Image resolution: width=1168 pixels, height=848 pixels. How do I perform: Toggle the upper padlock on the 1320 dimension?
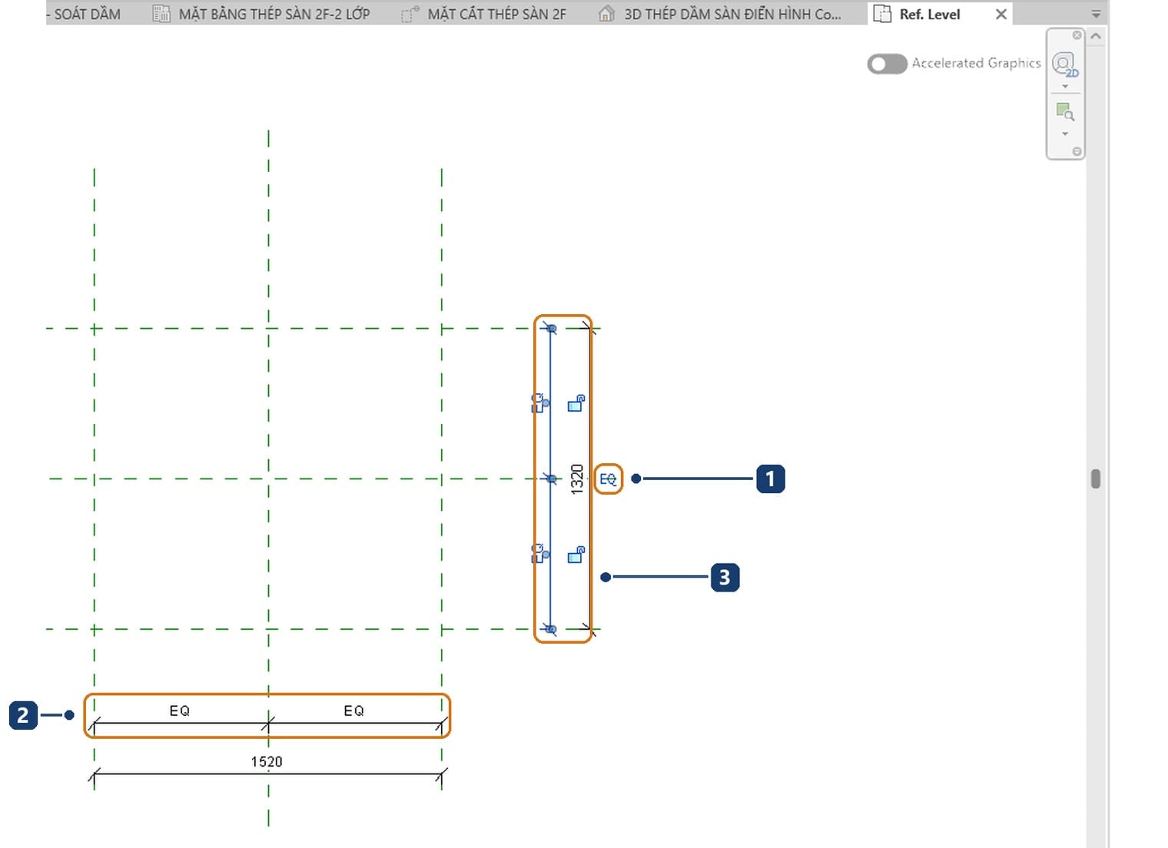576,402
